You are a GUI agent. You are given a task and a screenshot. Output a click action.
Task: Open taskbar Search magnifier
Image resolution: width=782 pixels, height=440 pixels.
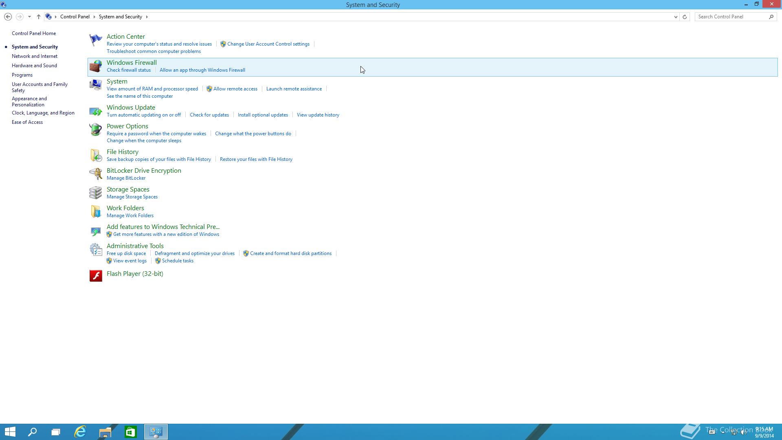[x=33, y=432]
